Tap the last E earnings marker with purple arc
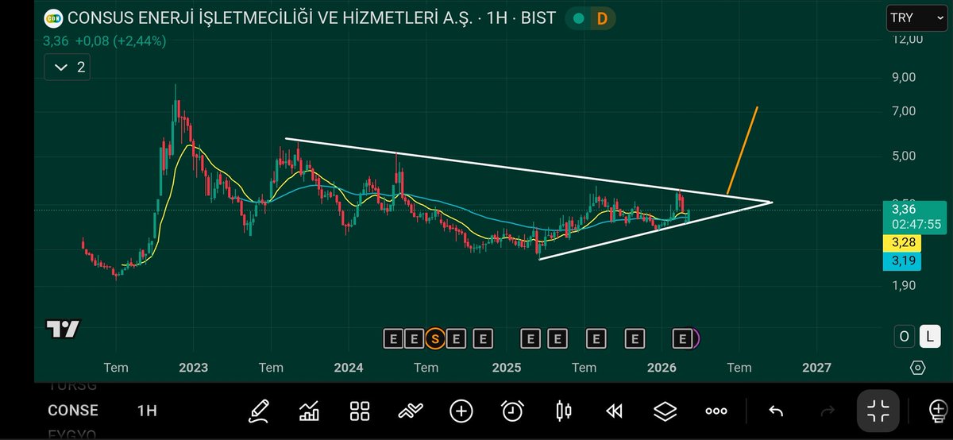The width and height of the screenshot is (953, 440). coord(684,339)
